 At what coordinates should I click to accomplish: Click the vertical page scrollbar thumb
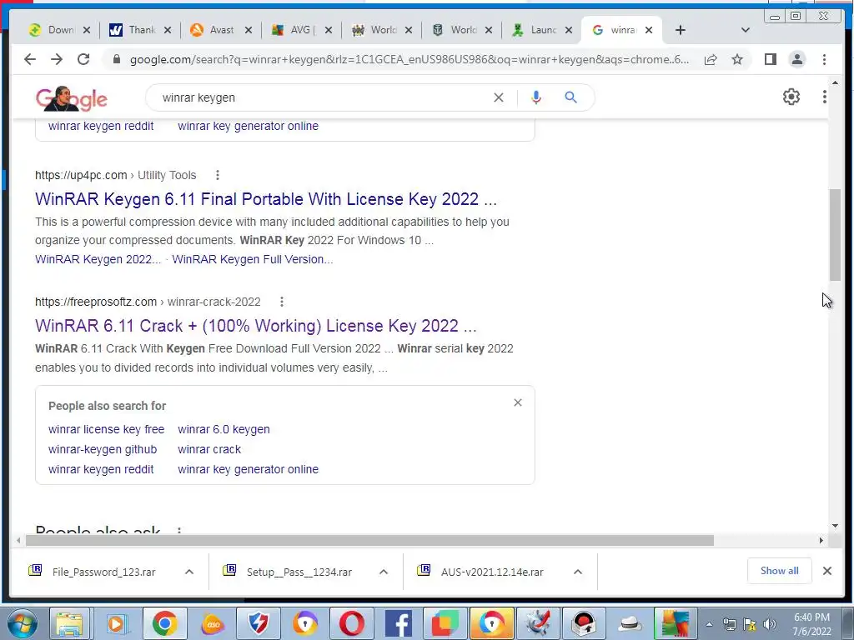(835, 234)
